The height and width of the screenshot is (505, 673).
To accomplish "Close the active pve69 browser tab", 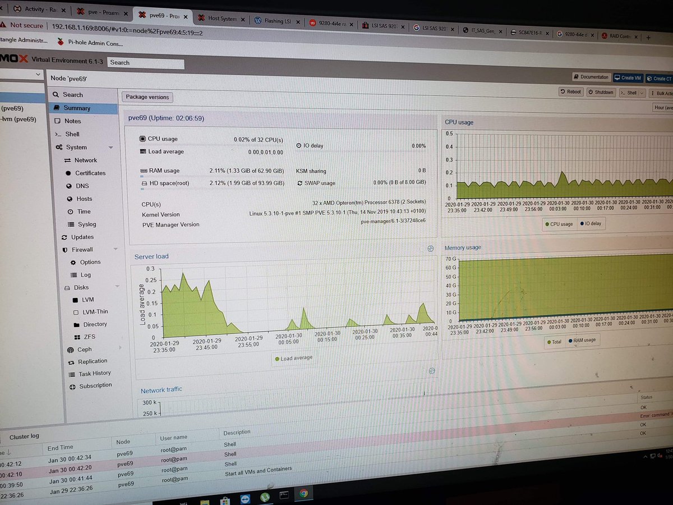I will click(186, 16).
